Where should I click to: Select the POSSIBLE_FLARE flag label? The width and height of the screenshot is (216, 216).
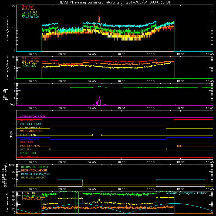pyautogui.click(x=31, y=124)
